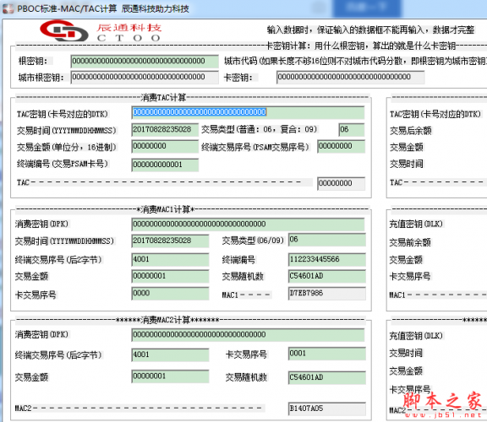Click the 终端编号 (交易PSAM卡号) label

coord(63,164)
